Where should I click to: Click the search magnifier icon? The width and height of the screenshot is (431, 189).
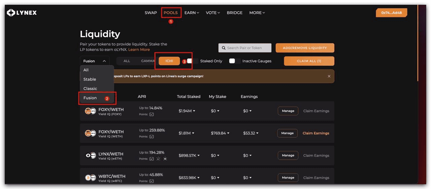tap(223, 48)
